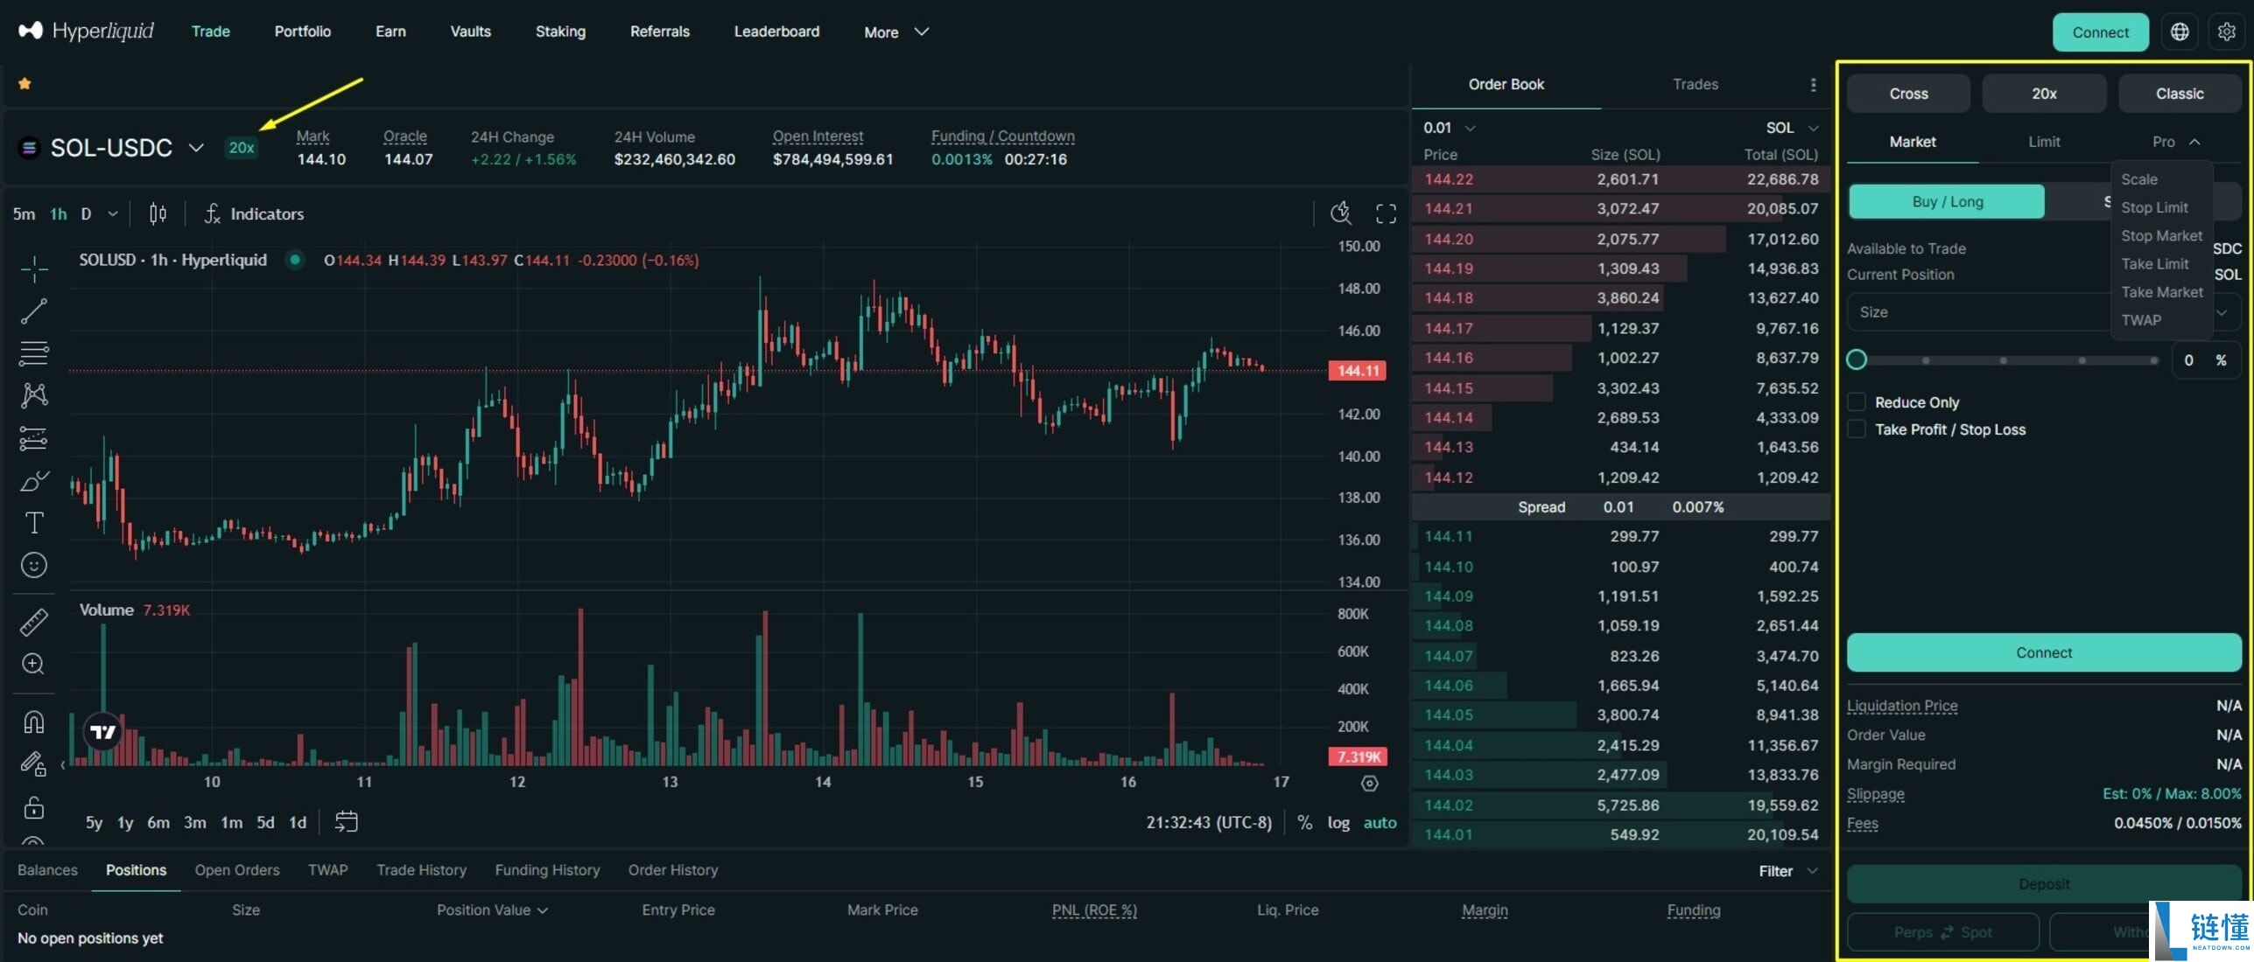Open Indicators on the chart toolbar
Image resolution: width=2254 pixels, height=962 pixels.
254,213
